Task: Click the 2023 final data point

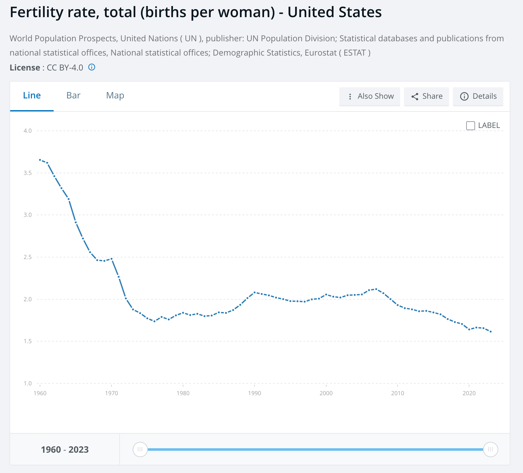Action: click(x=491, y=332)
